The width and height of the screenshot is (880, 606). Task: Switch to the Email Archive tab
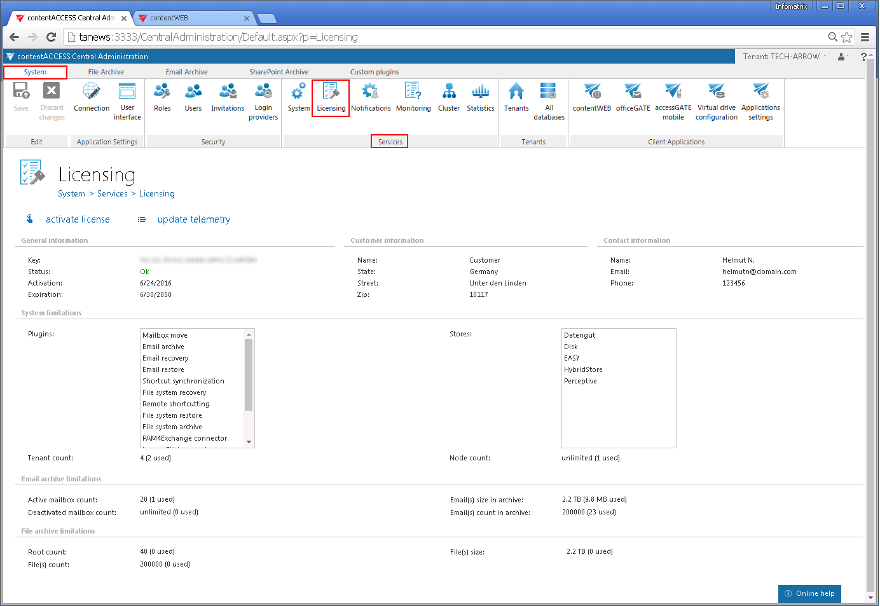pos(186,72)
